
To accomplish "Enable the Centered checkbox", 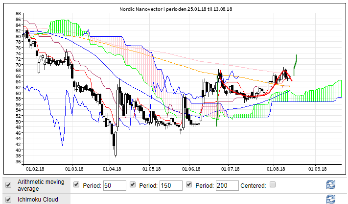I will point(273,184).
